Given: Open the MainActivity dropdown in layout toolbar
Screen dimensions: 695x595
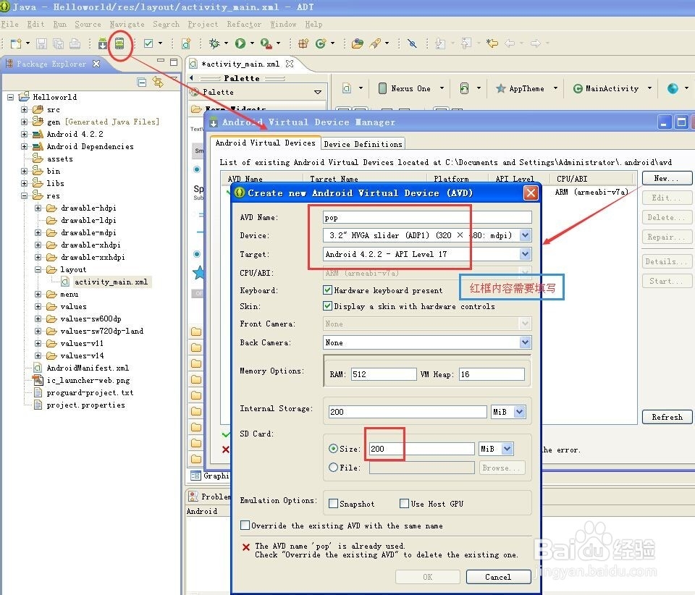Looking at the screenshot, I should click(x=649, y=88).
